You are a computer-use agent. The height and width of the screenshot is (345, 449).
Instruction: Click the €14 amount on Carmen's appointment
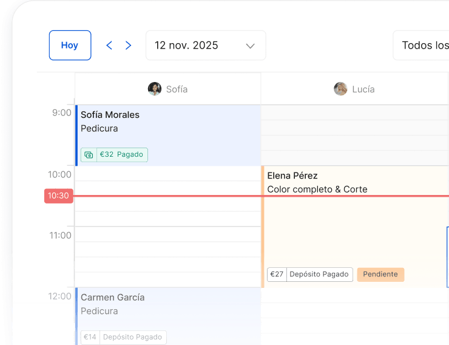coord(90,337)
